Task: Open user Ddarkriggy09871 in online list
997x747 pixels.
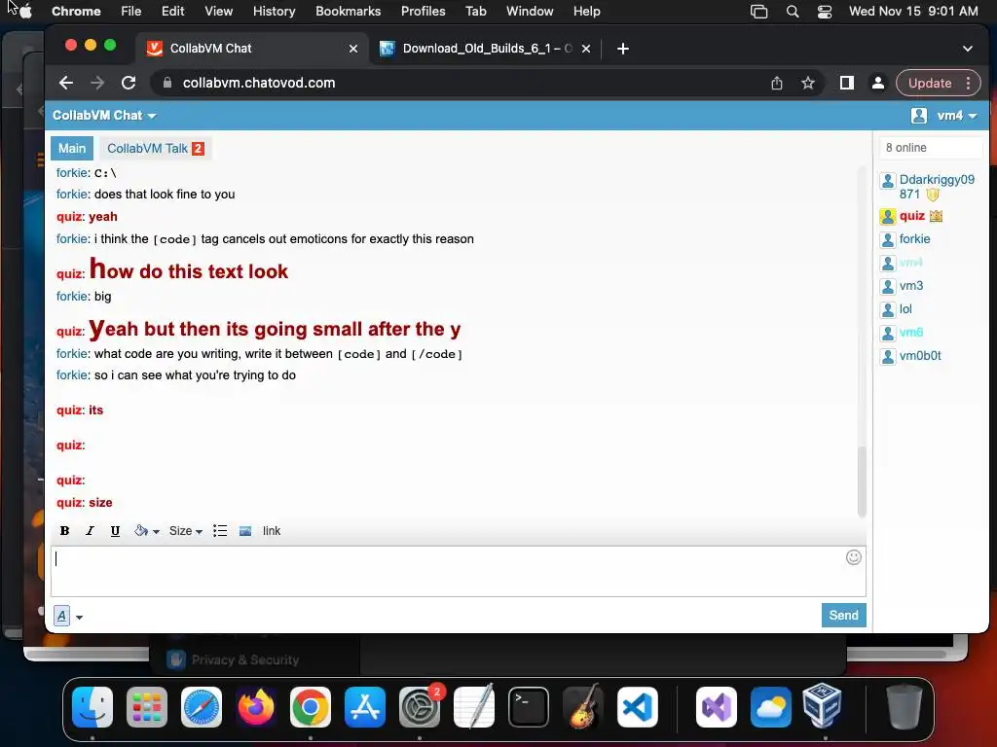Action: tap(936, 187)
